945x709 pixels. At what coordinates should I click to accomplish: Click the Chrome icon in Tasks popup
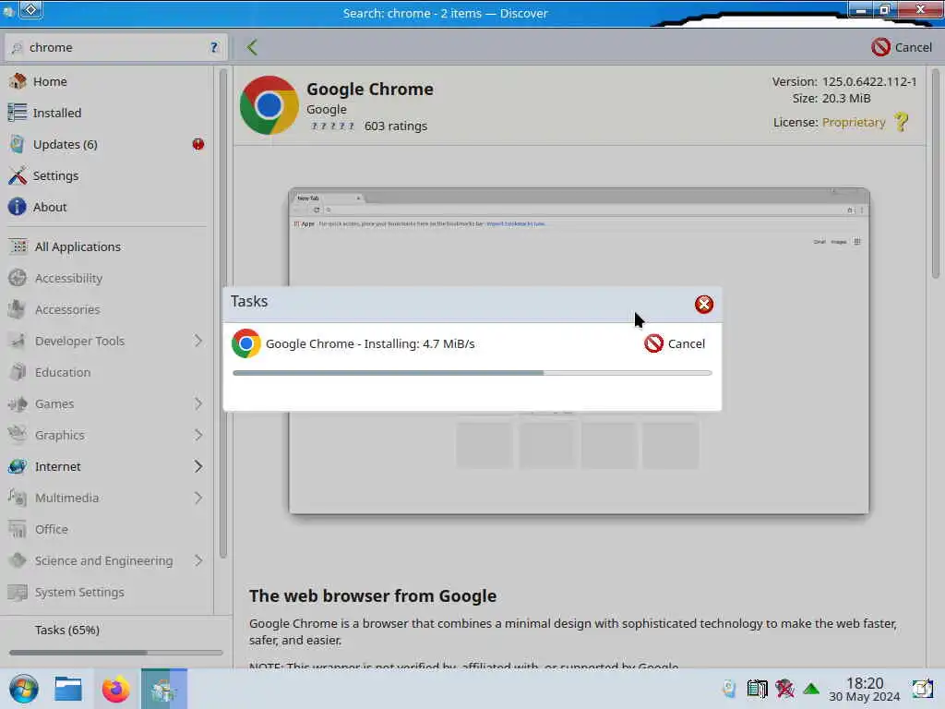(x=245, y=343)
